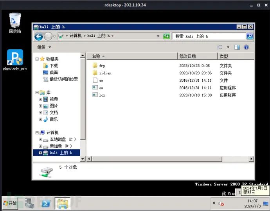The image size is (270, 211).
Task: Select the zidian folder icon
Action: (95, 73)
